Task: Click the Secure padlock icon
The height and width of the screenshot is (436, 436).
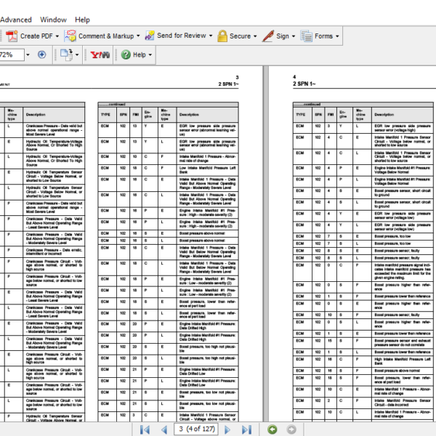Action: [x=222, y=36]
